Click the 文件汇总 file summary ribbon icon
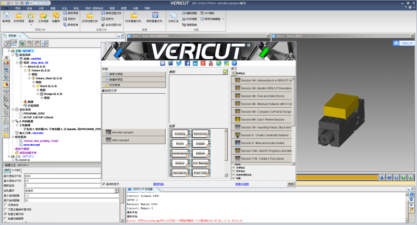 click(x=174, y=18)
